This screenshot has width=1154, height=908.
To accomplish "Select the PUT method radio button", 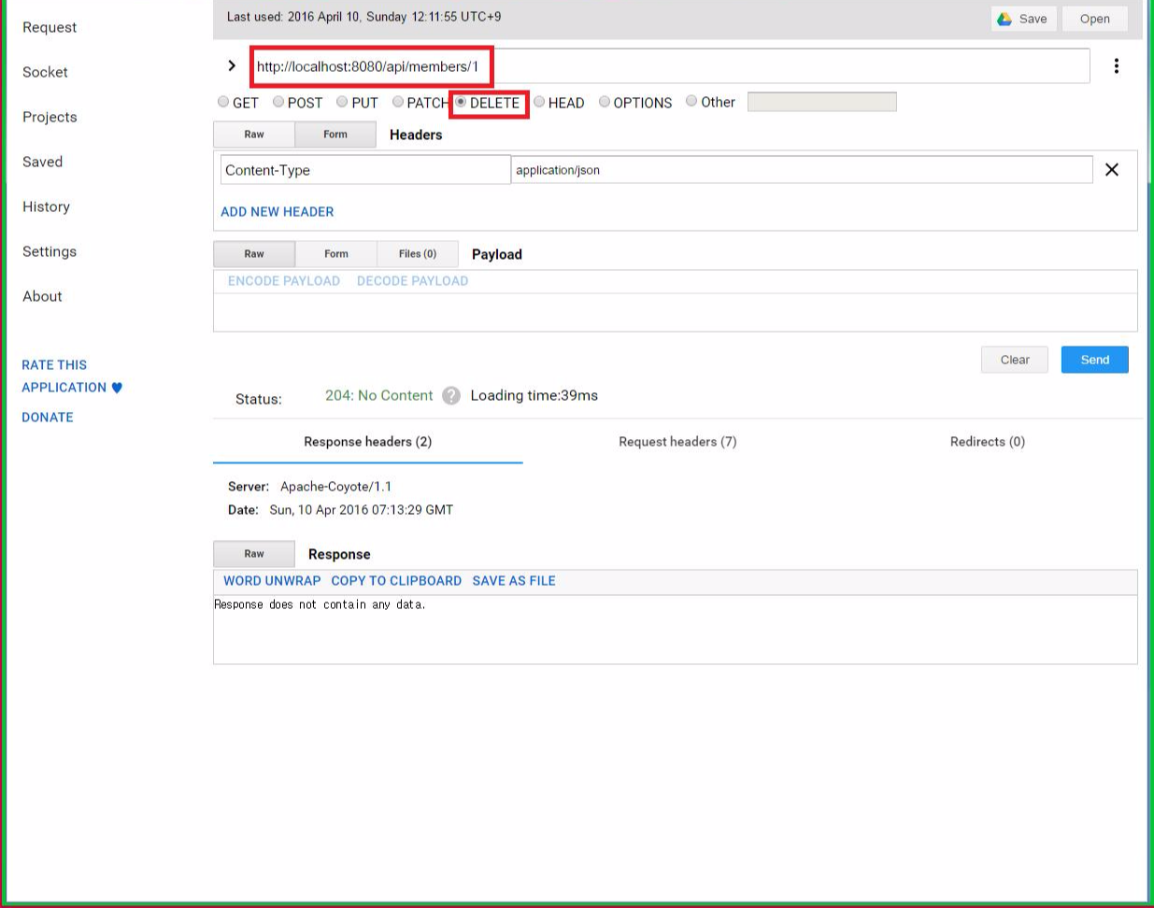I will click(x=342, y=102).
